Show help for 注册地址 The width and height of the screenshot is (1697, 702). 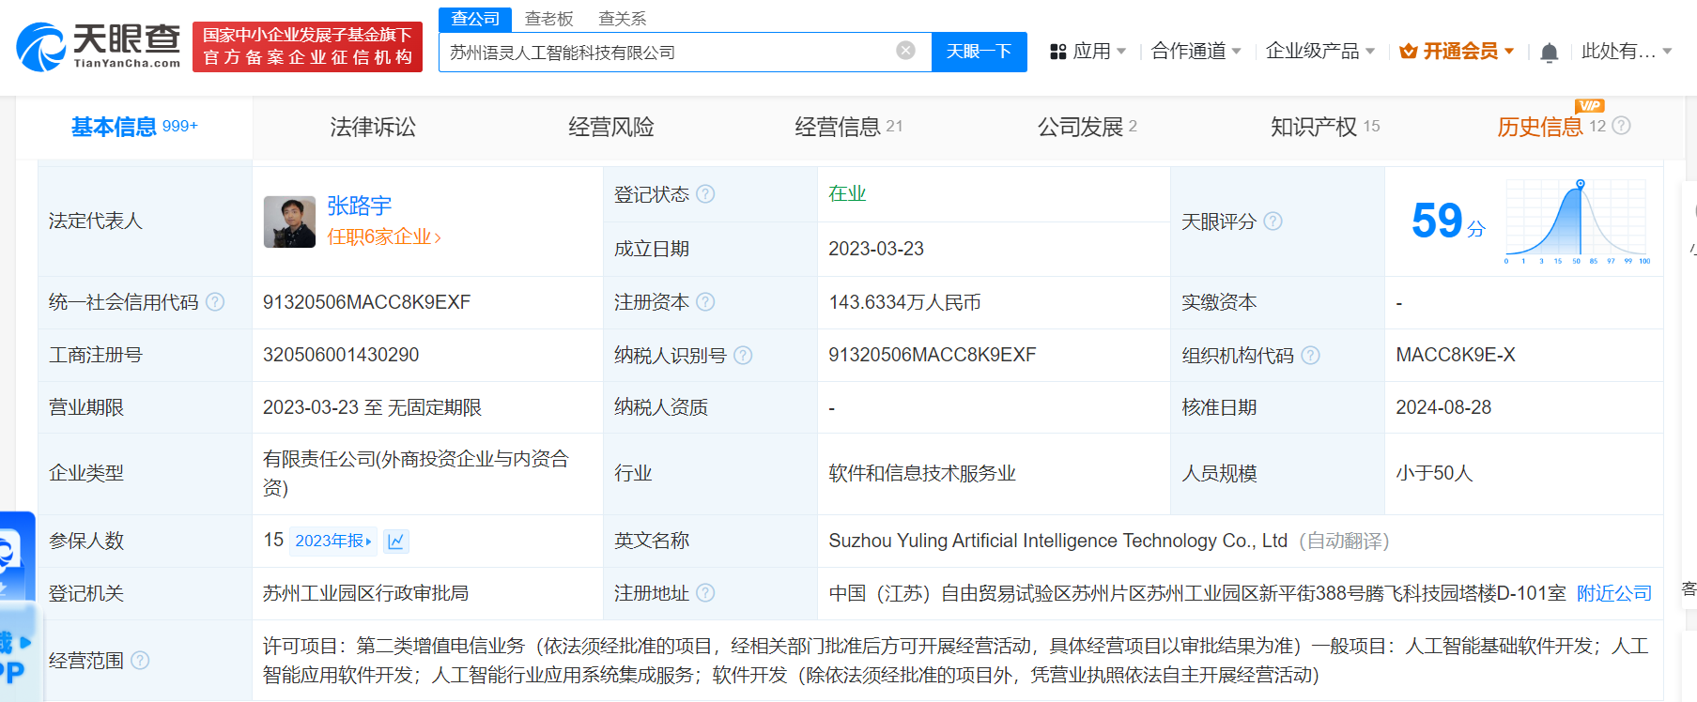[x=705, y=593]
